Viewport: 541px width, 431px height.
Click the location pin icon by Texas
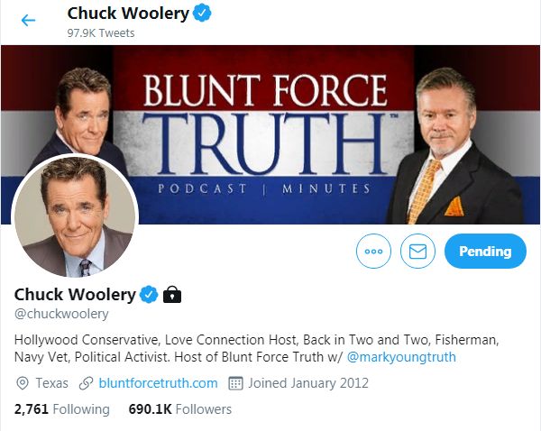(x=23, y=383)
